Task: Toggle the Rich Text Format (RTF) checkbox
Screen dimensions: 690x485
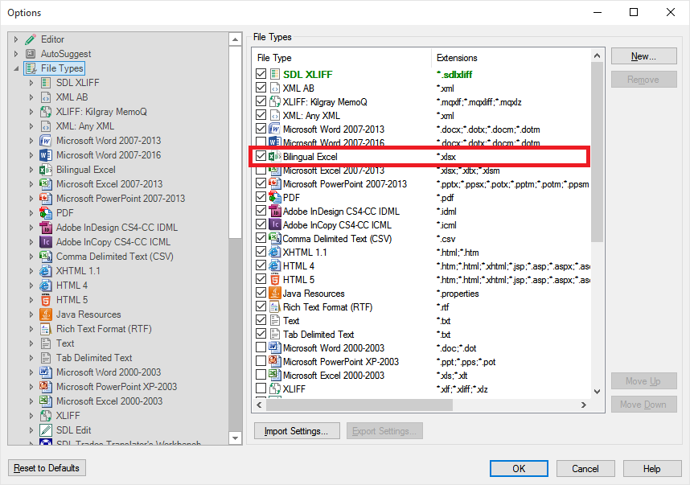Action: pyautogui.click(x=261, y=306)
